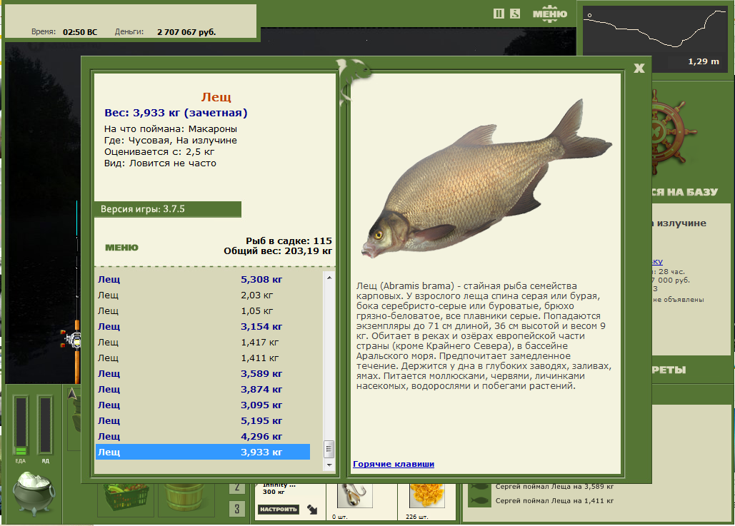Click the diagonal arrow icon beside НАСТРОИТЬ
The image size is (735, 526).
tap(312, 509)
